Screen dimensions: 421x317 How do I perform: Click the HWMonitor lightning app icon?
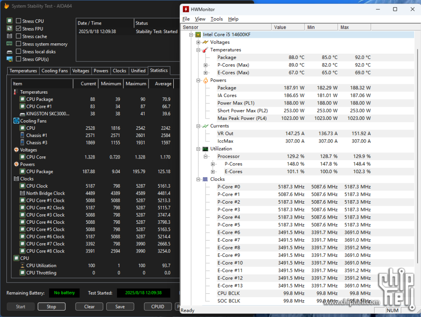click(x=186, y=9)
